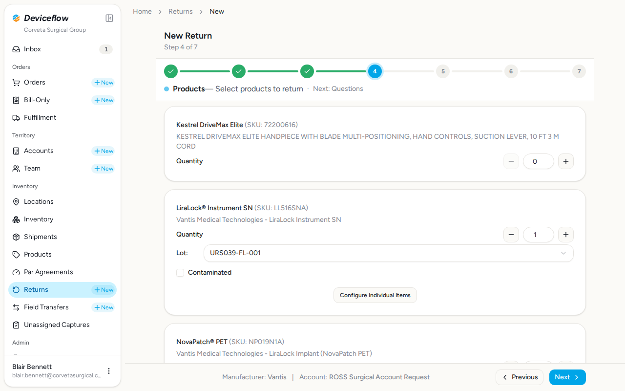This screenshot has width=625, height=391.
Task: Click the Locations pin icon
Action: 16,202
